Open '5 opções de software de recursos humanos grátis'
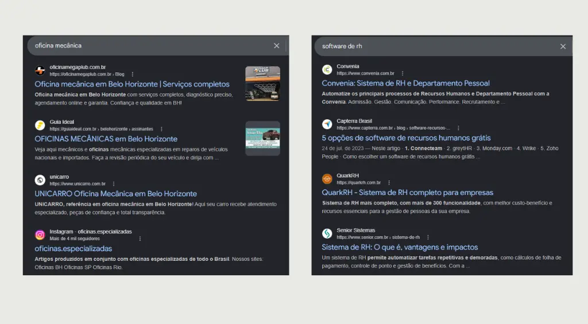588x324 pixels. tap(406, 138)
